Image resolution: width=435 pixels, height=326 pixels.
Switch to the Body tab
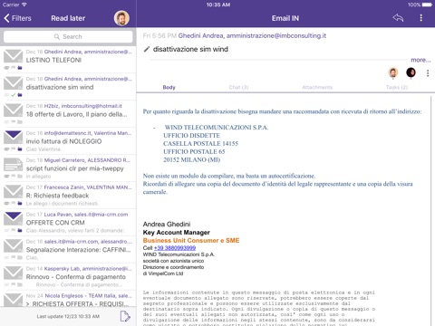coord(169,87)
